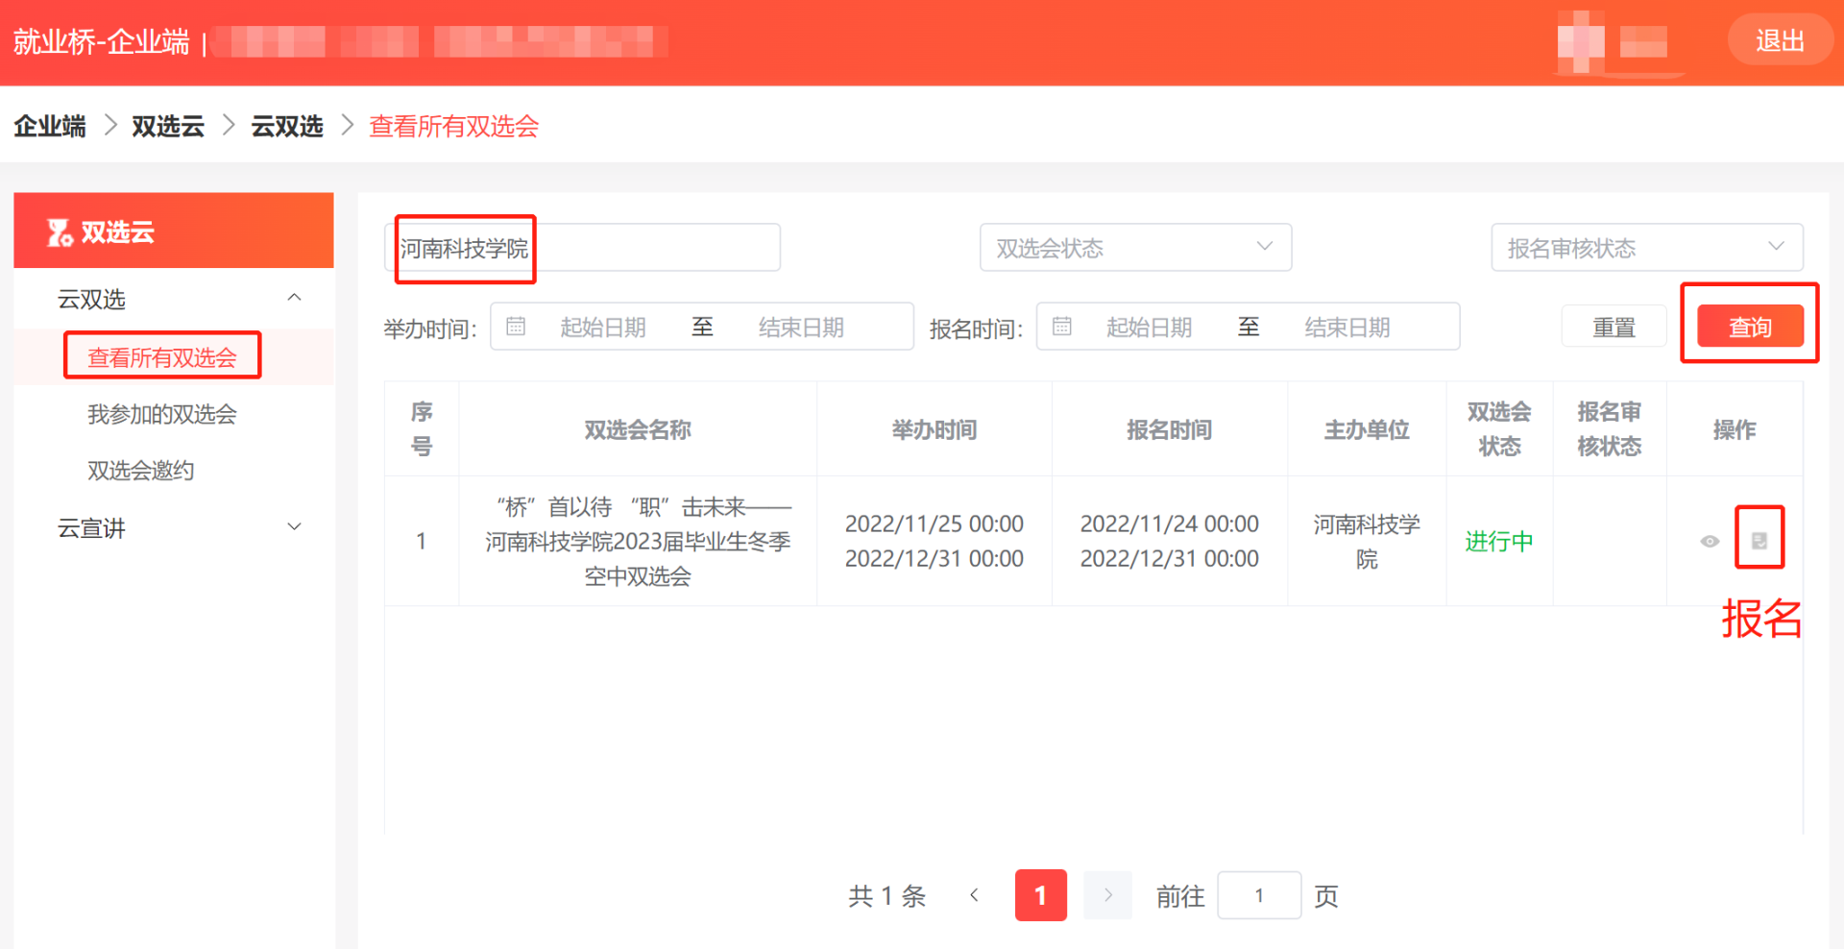This screenshot has width=1844, height=949.
Task: Click 双选云 in the breadcrumb
Action: (x=168, y=126)
